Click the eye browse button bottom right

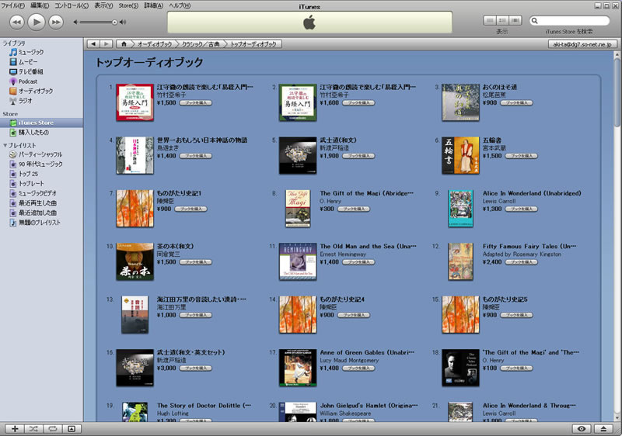582,428
